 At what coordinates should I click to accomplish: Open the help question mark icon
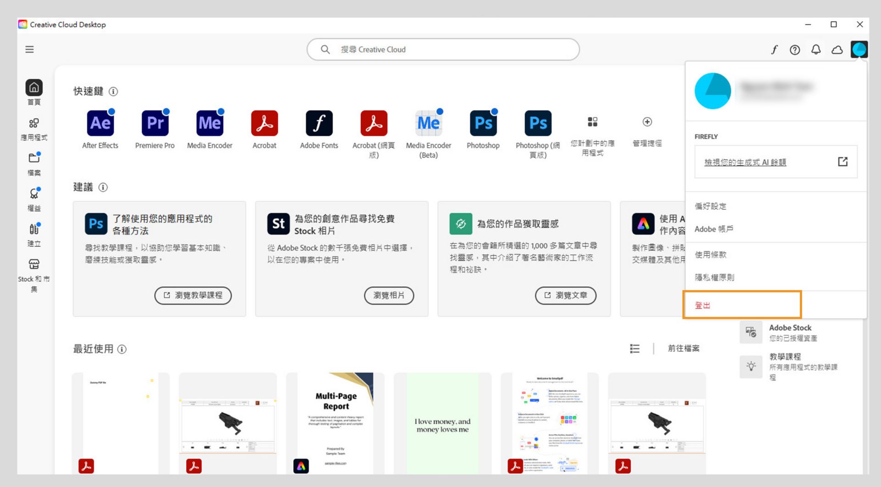click(x=795, y=50)
